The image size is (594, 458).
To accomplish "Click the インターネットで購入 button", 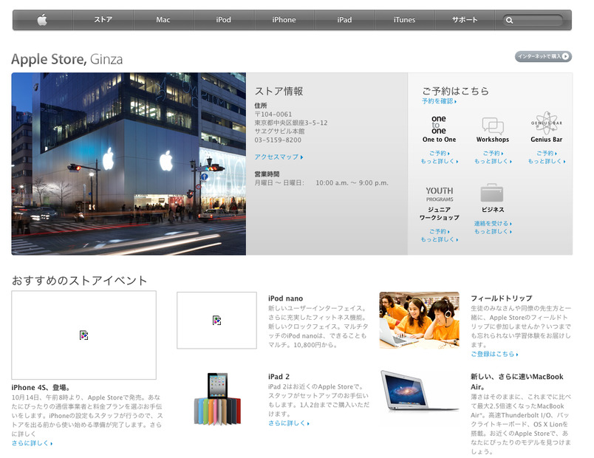I will [543, 56].
